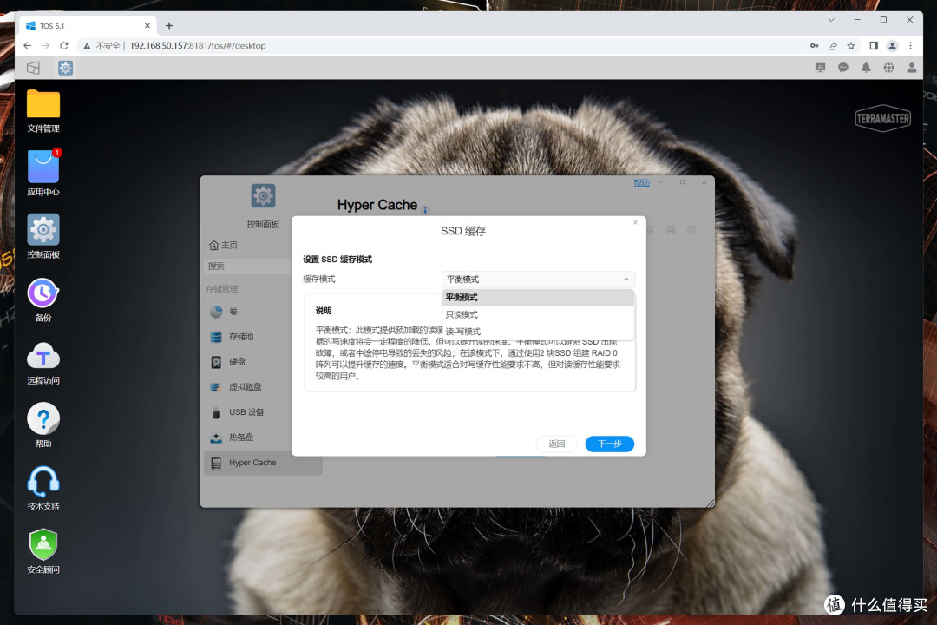Bookmark this page with the star icon
This screenshot has width=937, height=625.
click(x=851, y=45)
